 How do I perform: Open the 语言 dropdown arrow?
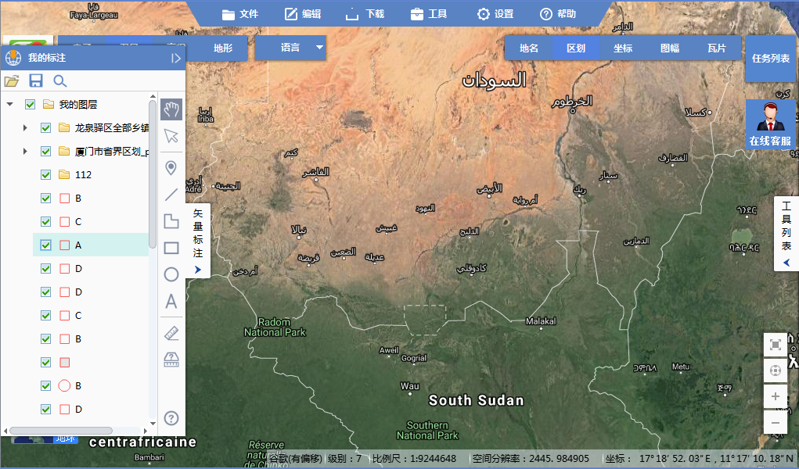319,48
